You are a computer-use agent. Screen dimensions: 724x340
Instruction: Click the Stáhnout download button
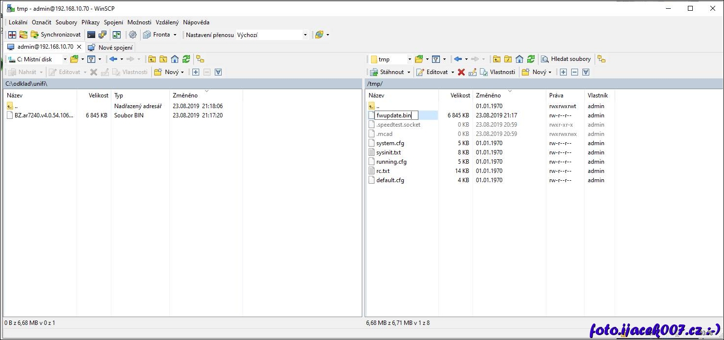(387, 72)
